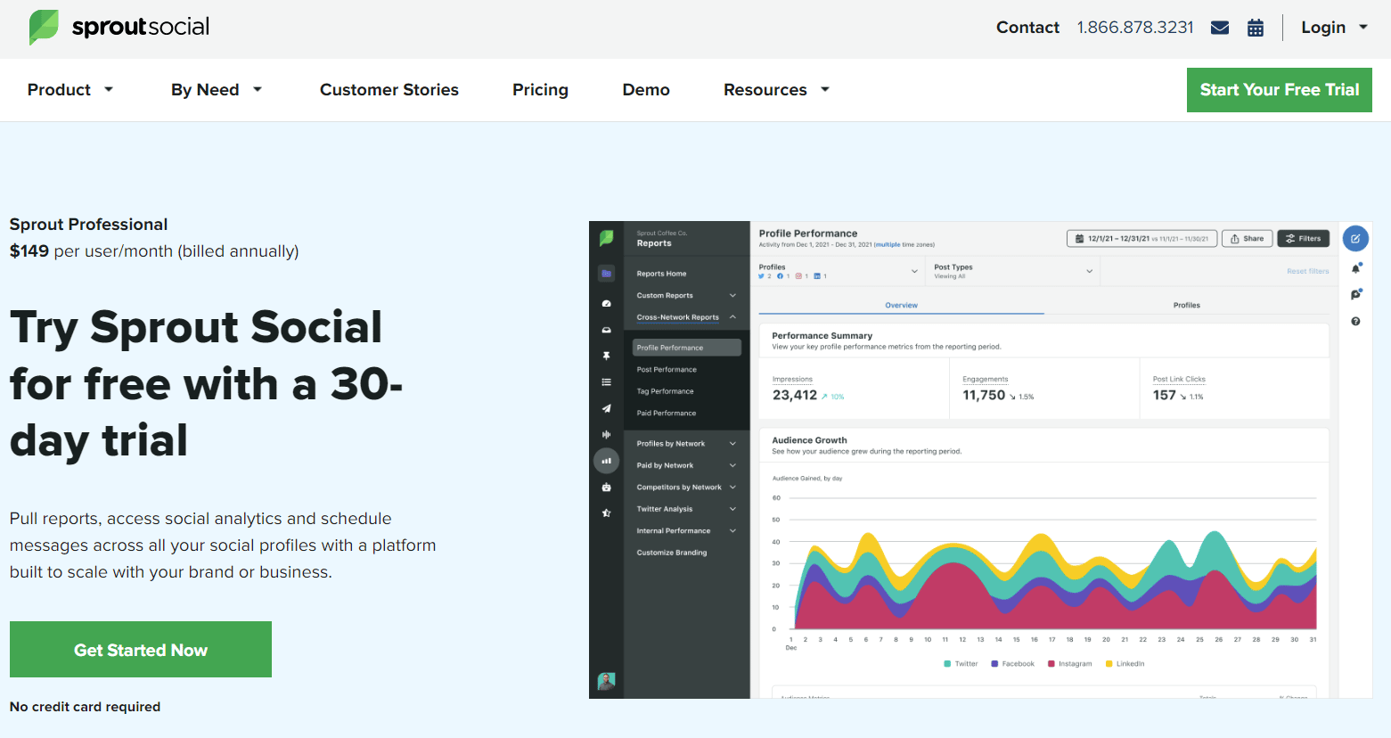Click the pushpin icon in dashboard sidebar
Screen dimensions: 1391x738
click(607, 356)
